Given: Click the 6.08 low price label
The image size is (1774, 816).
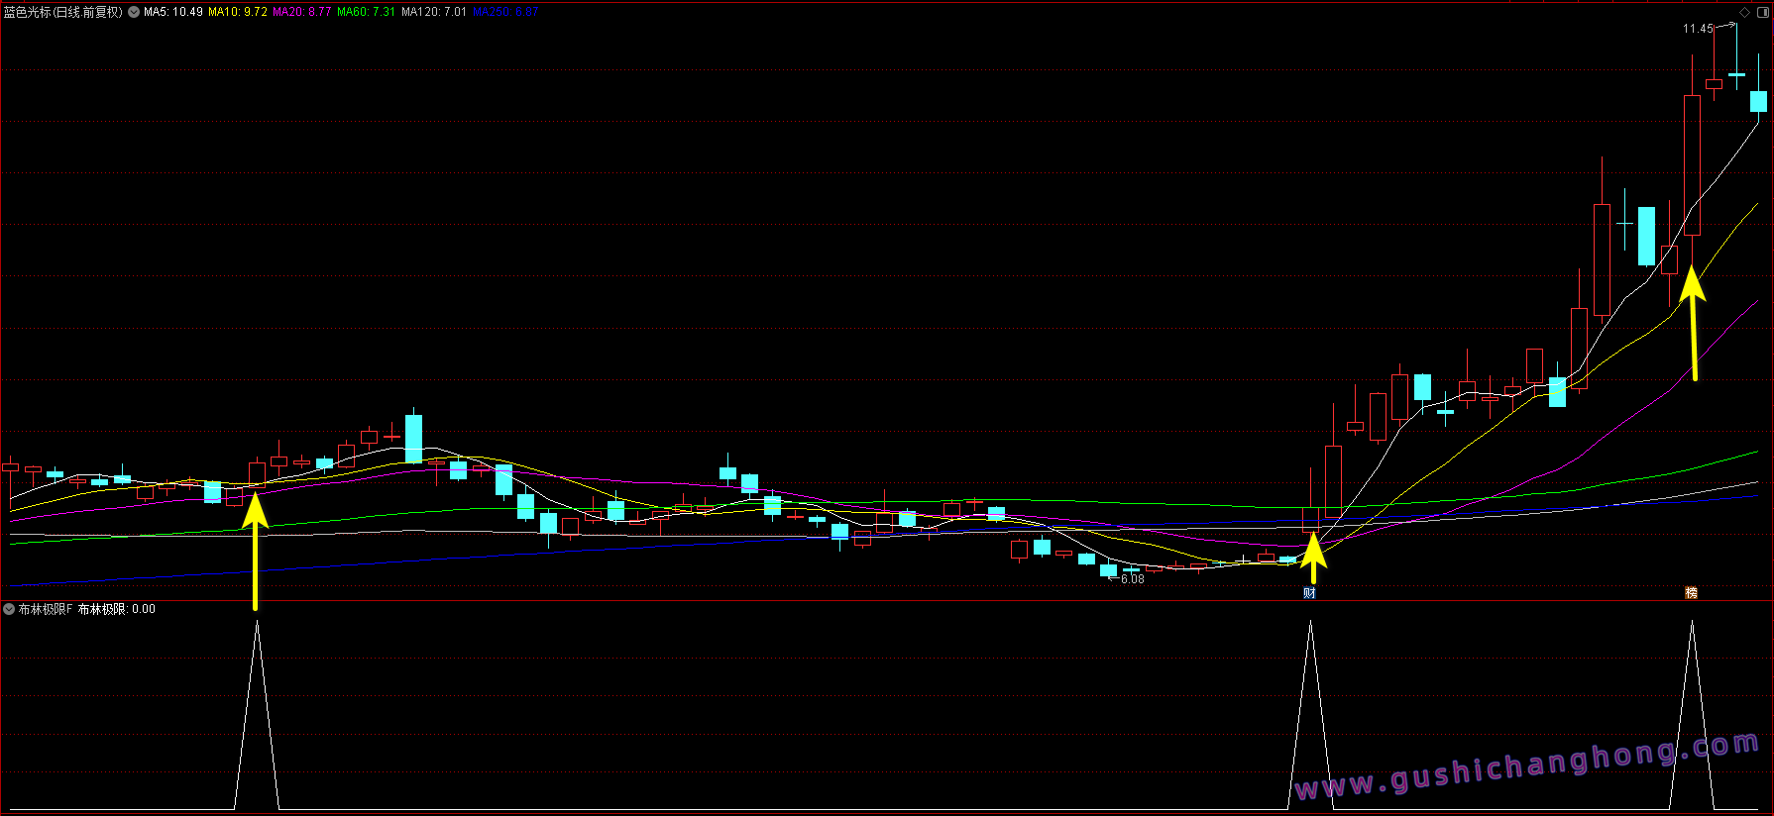Looking at the screenshot, I should (x=1132, y=579).
